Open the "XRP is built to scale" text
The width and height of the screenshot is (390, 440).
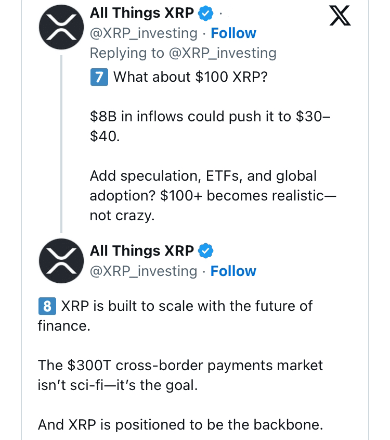pyautogui.click(x=186, y=306)
